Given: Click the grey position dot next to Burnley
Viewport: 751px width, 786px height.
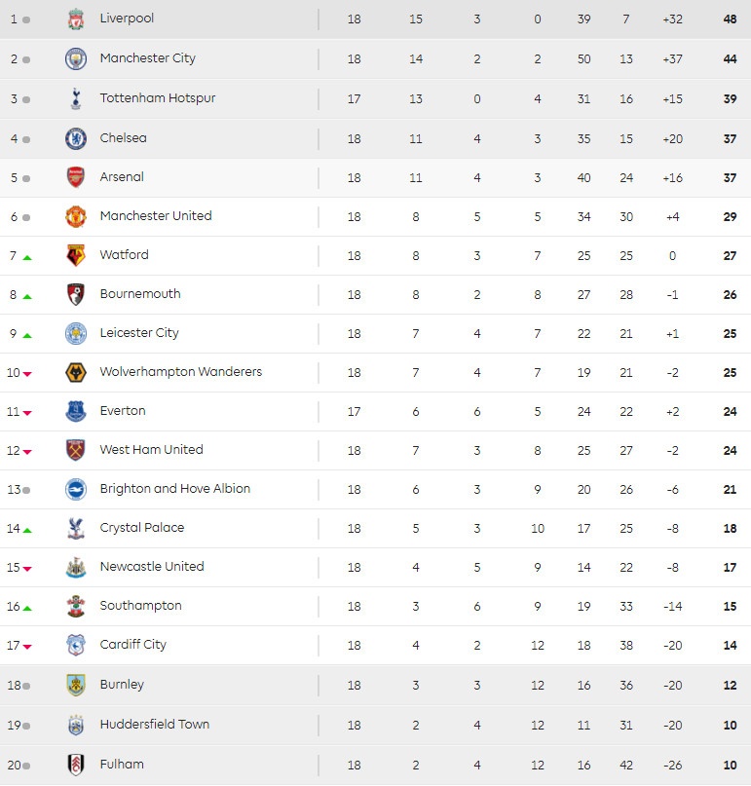Looking at the screenshot, I should [26, 686].
